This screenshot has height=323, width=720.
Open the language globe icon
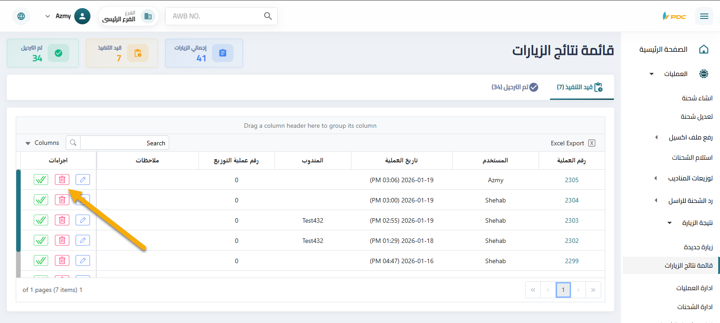[21, 16]
